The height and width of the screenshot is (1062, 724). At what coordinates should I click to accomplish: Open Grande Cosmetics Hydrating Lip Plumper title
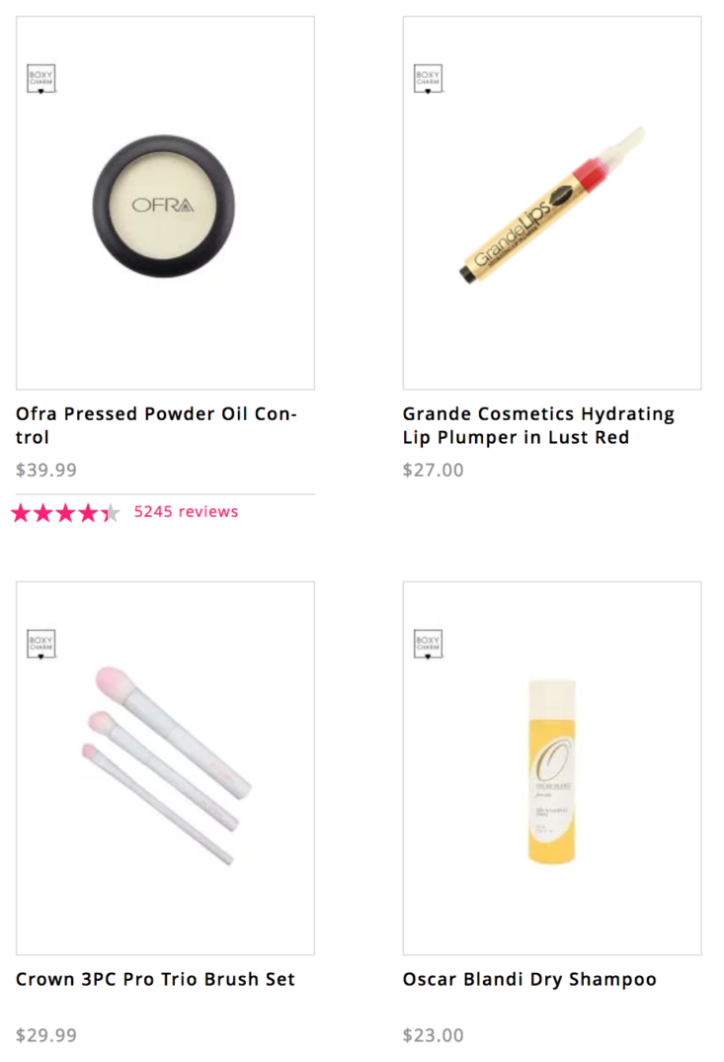[538, 425]
